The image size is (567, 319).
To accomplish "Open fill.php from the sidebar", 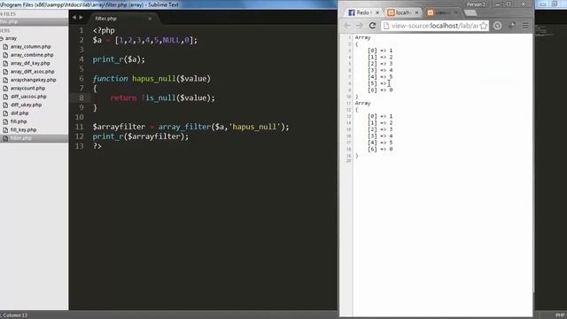I will click(19, 121).
